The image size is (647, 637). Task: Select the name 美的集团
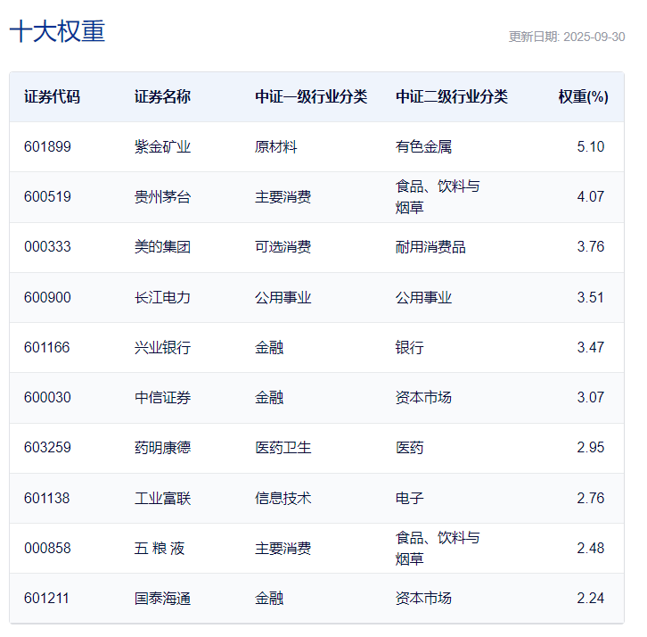coord(162,246)
